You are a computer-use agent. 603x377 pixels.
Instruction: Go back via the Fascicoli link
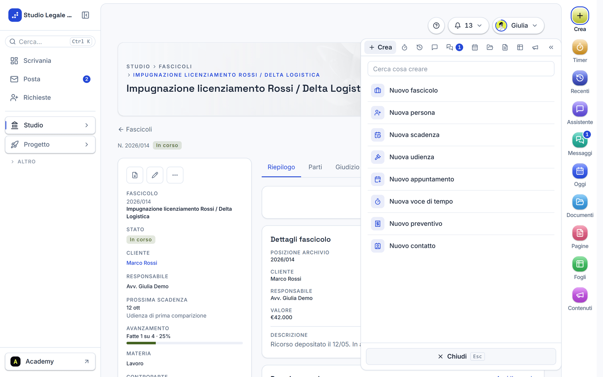tap(135, 129)
